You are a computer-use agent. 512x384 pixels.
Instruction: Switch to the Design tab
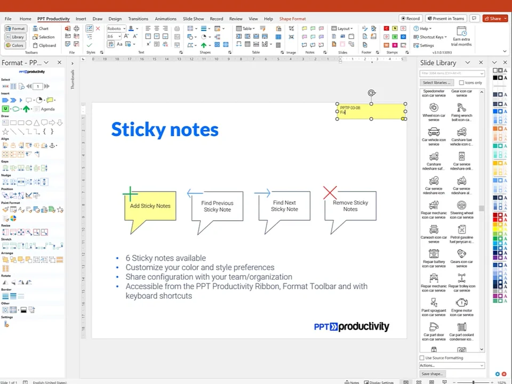(115, 19)
